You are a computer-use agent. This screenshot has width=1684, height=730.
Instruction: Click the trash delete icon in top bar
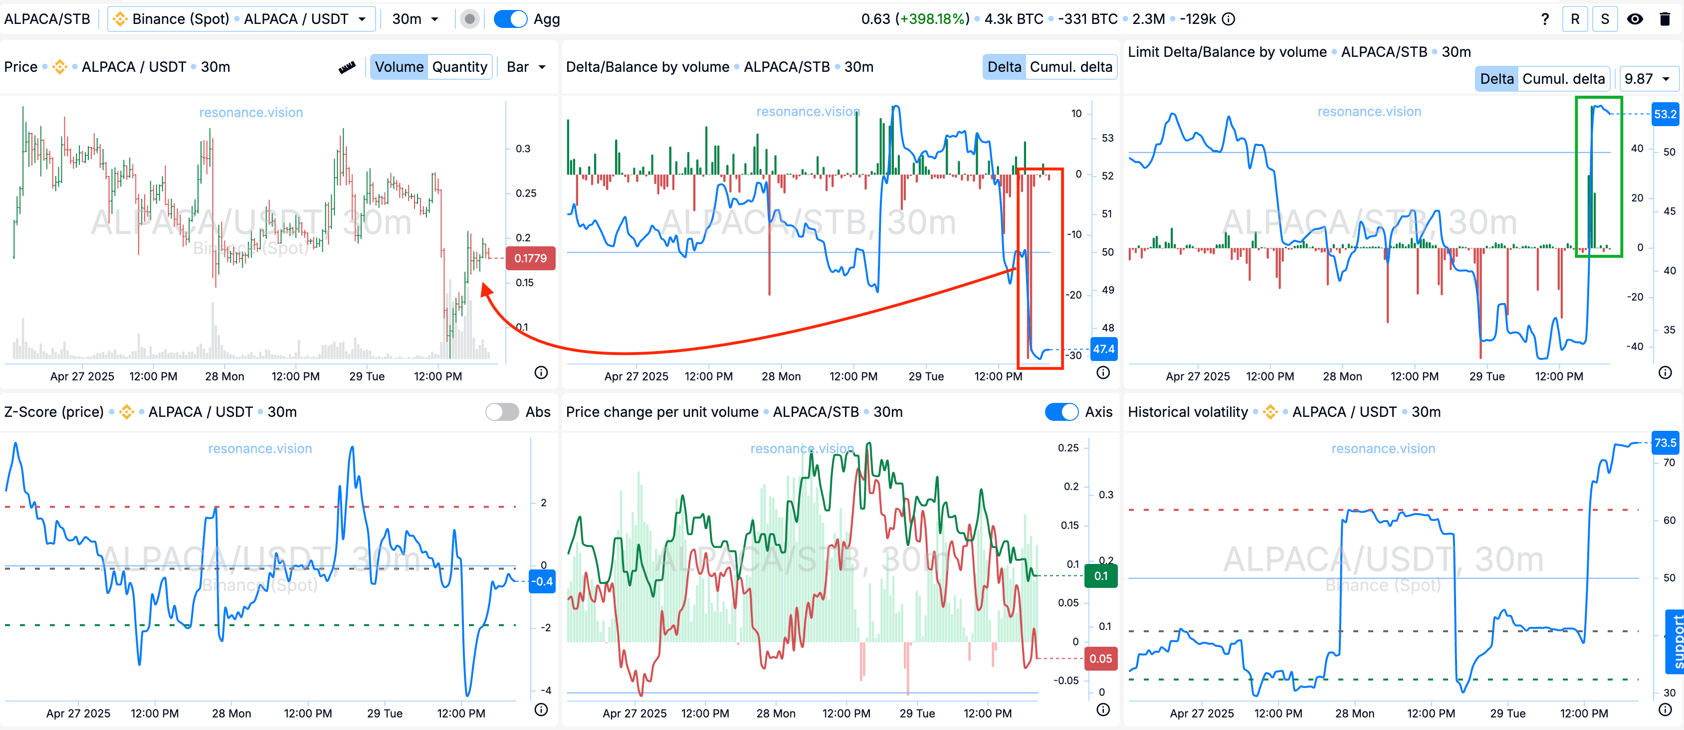(x=1665, y=19)
